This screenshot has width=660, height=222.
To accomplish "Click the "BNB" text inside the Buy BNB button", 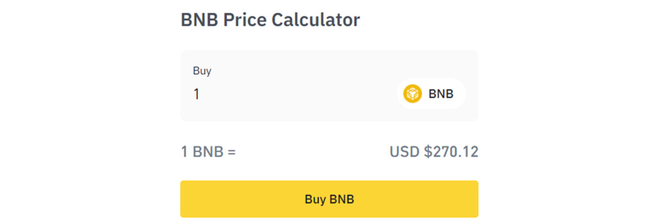I will coord(342,199).
